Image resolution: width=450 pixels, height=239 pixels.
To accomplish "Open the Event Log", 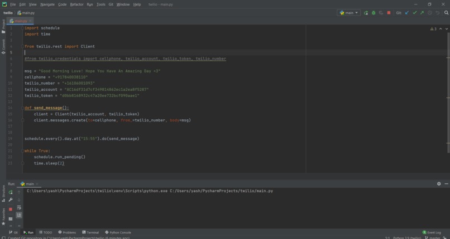I will coord(432,232).
